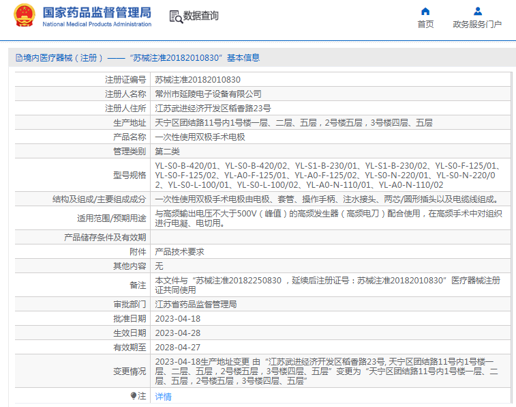Image resolution: width=516 pixels, height=407 pixels.
Task: Click the 适用范围/预期用途 label
Action: (x=112, y=218)
